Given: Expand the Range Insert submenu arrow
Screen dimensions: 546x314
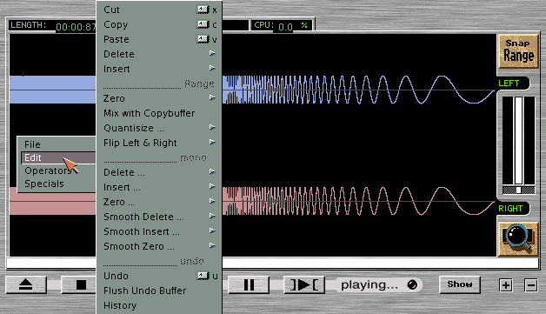Looking at the screenshot, I should coord(212,69).
